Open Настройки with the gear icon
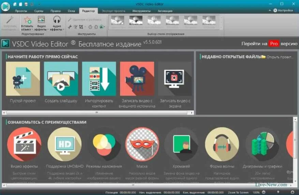 click(x=283, y=10)
